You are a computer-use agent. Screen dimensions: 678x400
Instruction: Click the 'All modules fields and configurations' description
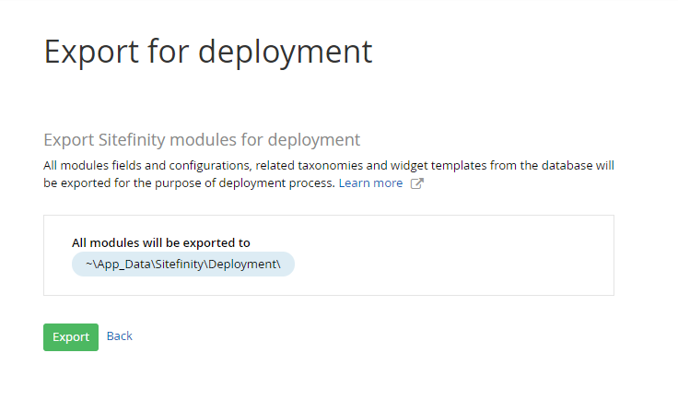pos(329,174)
